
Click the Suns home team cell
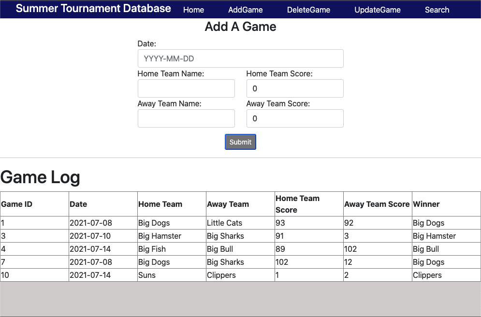click(147, 275)
